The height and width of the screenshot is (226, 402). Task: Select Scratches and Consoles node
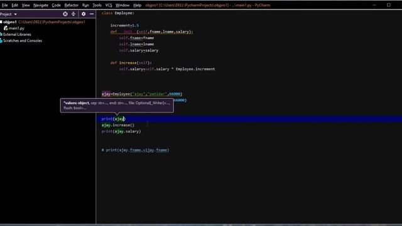[23, 40]
